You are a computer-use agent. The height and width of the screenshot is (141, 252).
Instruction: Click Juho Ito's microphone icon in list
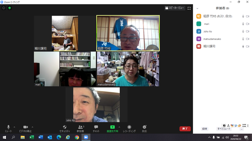[243, 31]
